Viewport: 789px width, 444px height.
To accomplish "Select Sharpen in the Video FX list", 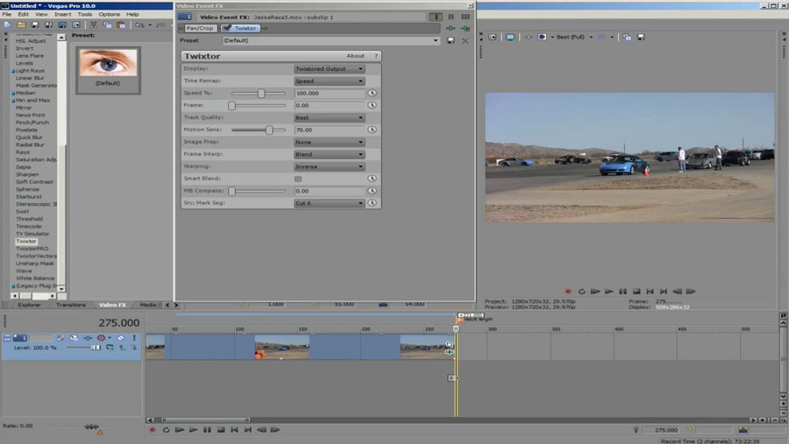I will point(27,174).
